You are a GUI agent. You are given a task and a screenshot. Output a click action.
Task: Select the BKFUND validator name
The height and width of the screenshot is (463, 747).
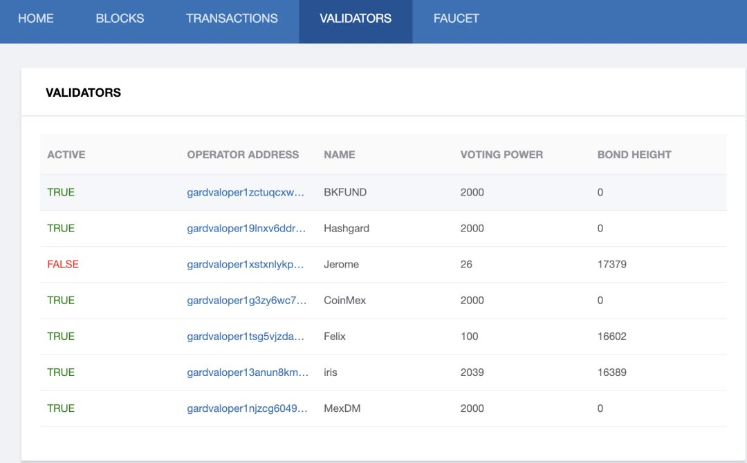click(x=345, y=192)
